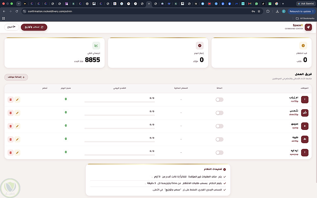
Task: Click trash icon in ayat row
Action: [10, 126]
